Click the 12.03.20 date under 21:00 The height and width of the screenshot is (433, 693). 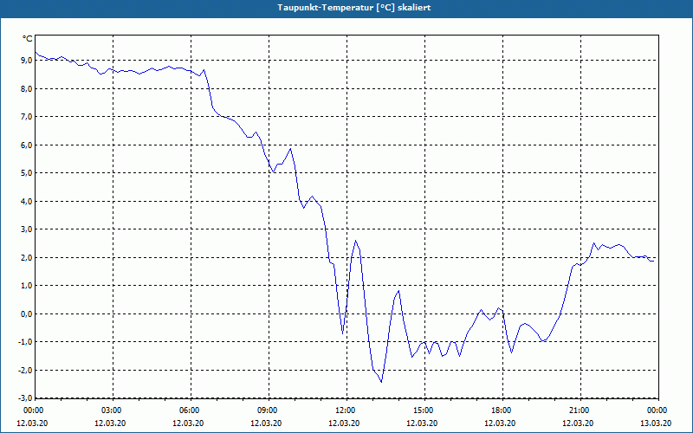pos(578,423)
